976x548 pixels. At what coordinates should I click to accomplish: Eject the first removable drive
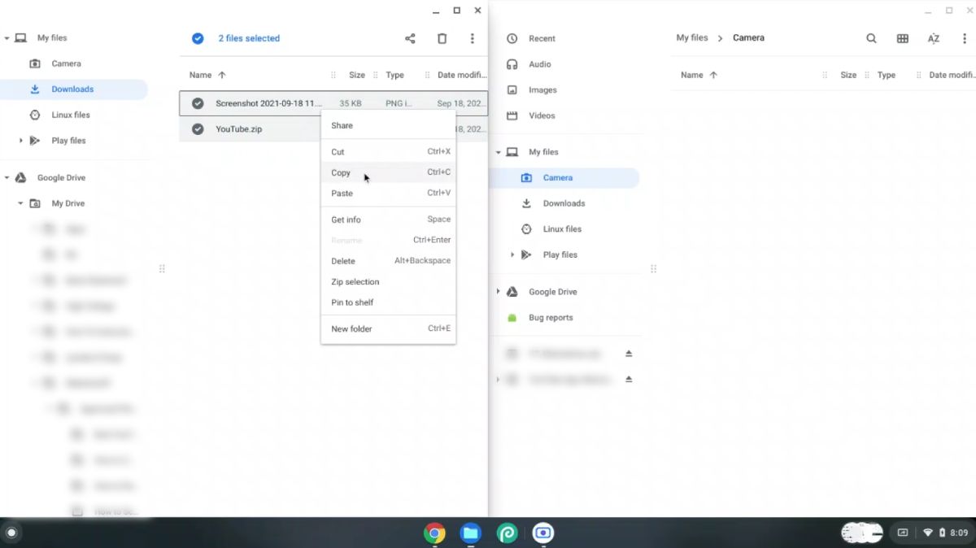tap(629, 354)
